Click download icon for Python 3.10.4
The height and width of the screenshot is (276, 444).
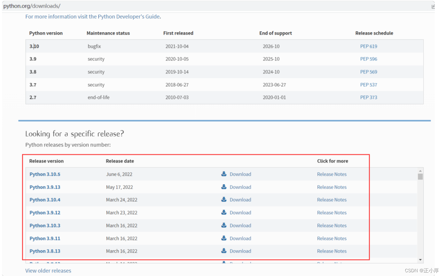pyautogui.click(x=224, y=200)
